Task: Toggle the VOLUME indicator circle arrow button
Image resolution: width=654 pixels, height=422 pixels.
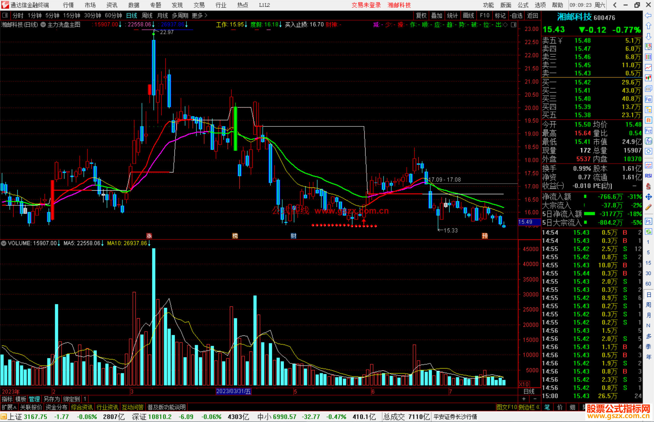Action: coord(4,243)
